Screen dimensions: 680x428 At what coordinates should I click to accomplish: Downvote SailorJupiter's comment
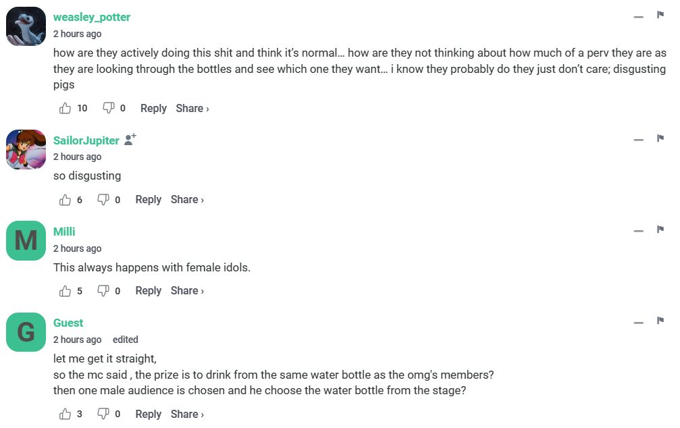(103, 200)
